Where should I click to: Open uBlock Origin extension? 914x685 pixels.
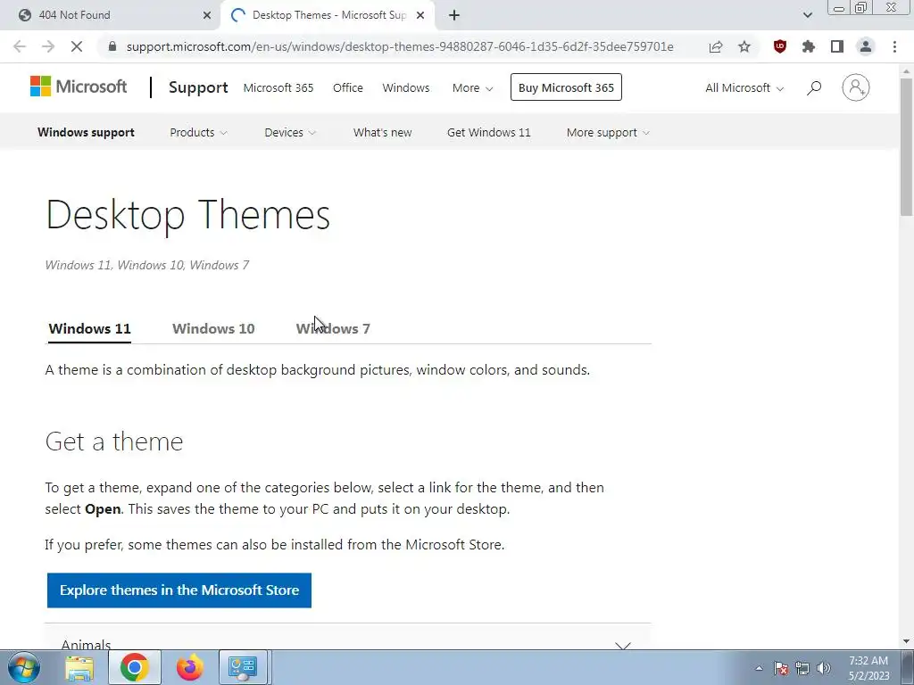780,46
